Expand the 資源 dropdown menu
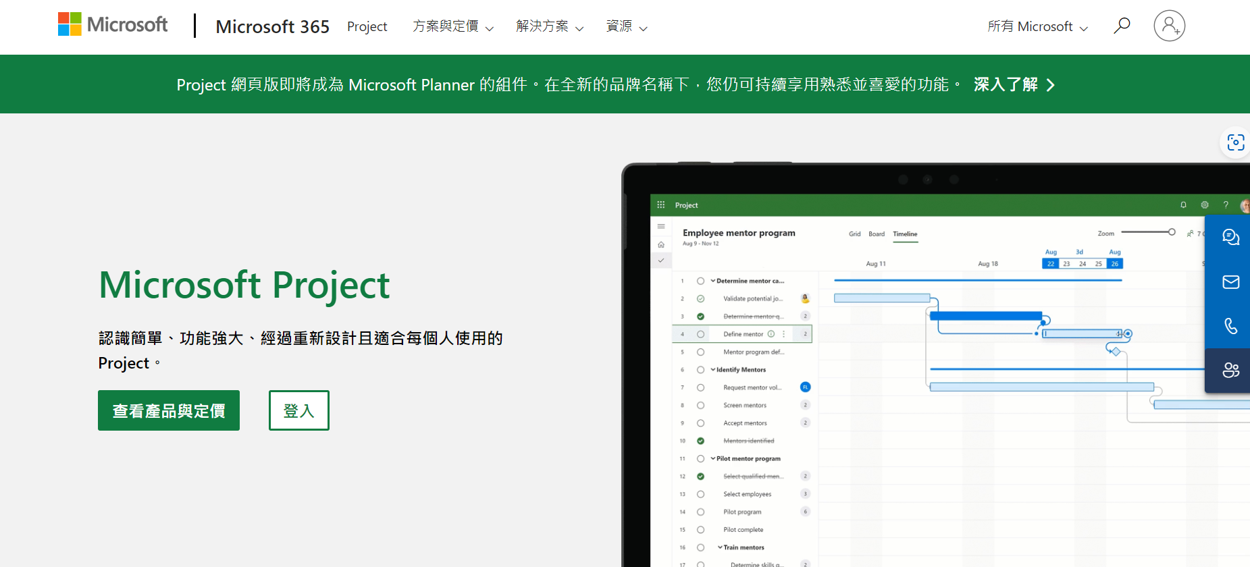The width and height of the screenshot is (1250, 567). pyautogui.click(x=627, y=26)
